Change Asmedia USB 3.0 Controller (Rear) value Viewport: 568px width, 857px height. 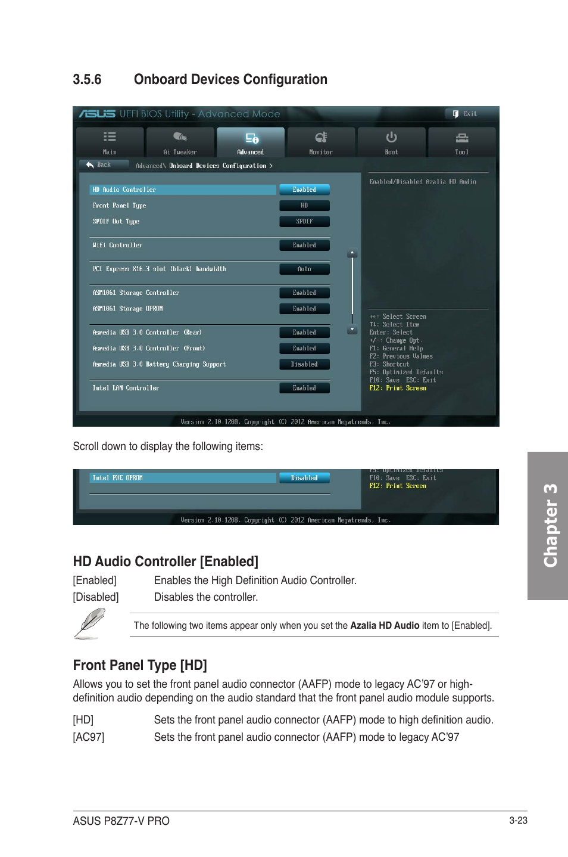point(304,333)
